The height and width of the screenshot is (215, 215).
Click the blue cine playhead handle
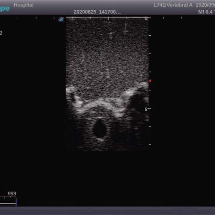pyautogui.click(x=16, y=202)
